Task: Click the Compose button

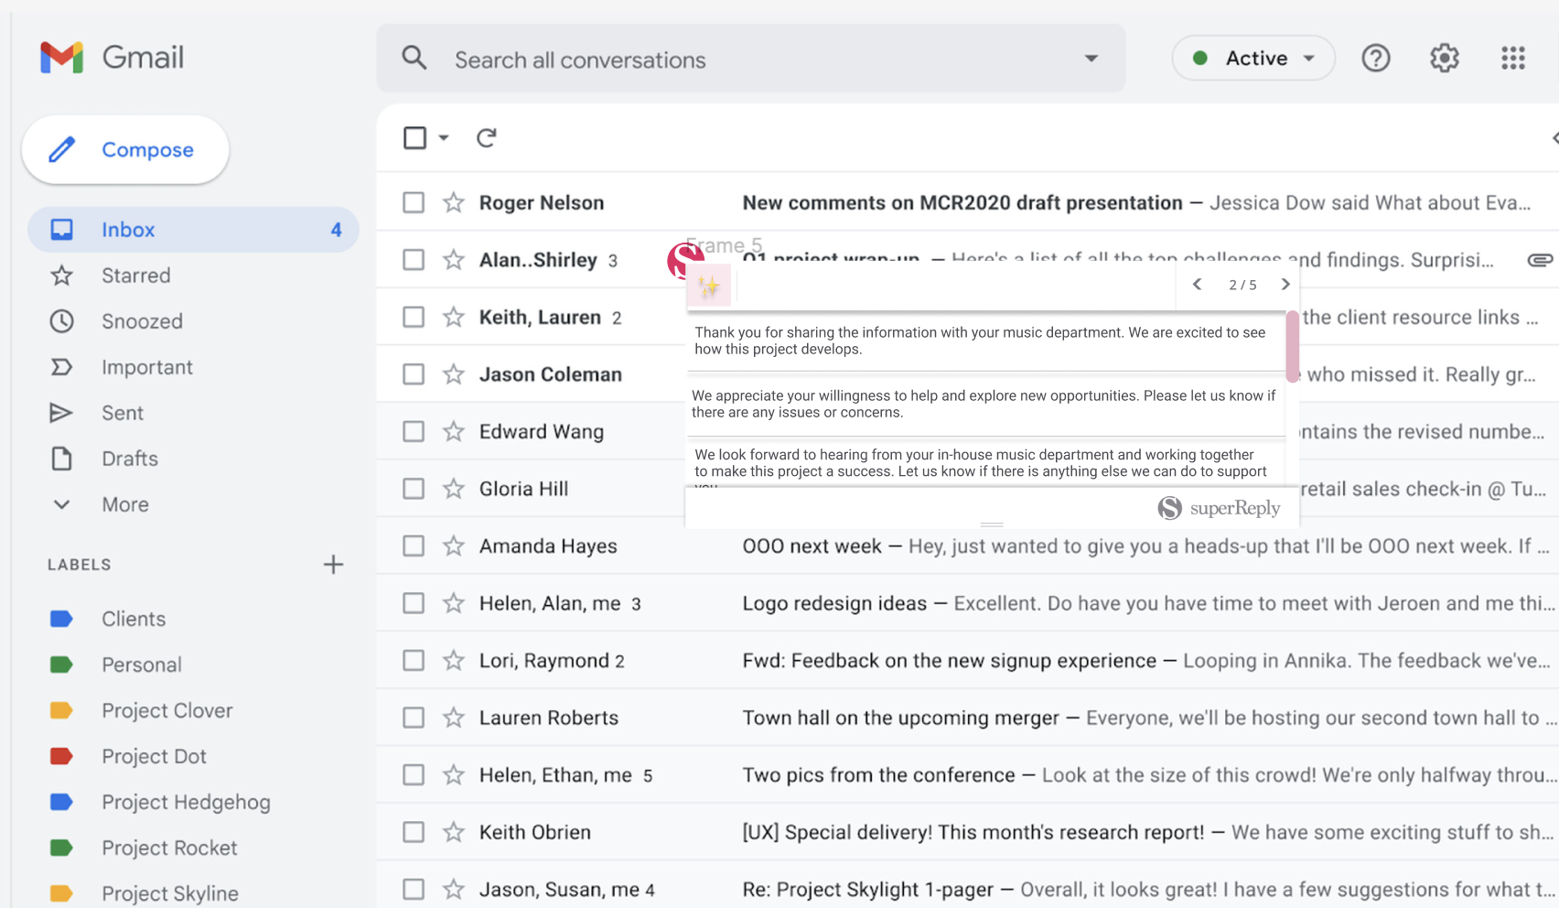Action: tap(125, 149)
